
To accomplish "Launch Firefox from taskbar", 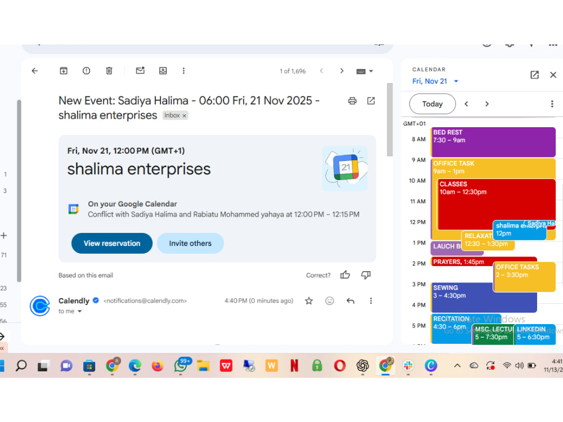I will pyautogui.click(x=157, y=366).
